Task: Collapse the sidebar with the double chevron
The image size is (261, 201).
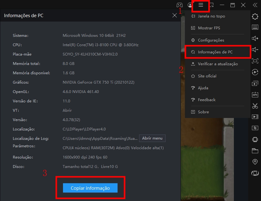Action: pyautogui.click(x=255, y=5)
